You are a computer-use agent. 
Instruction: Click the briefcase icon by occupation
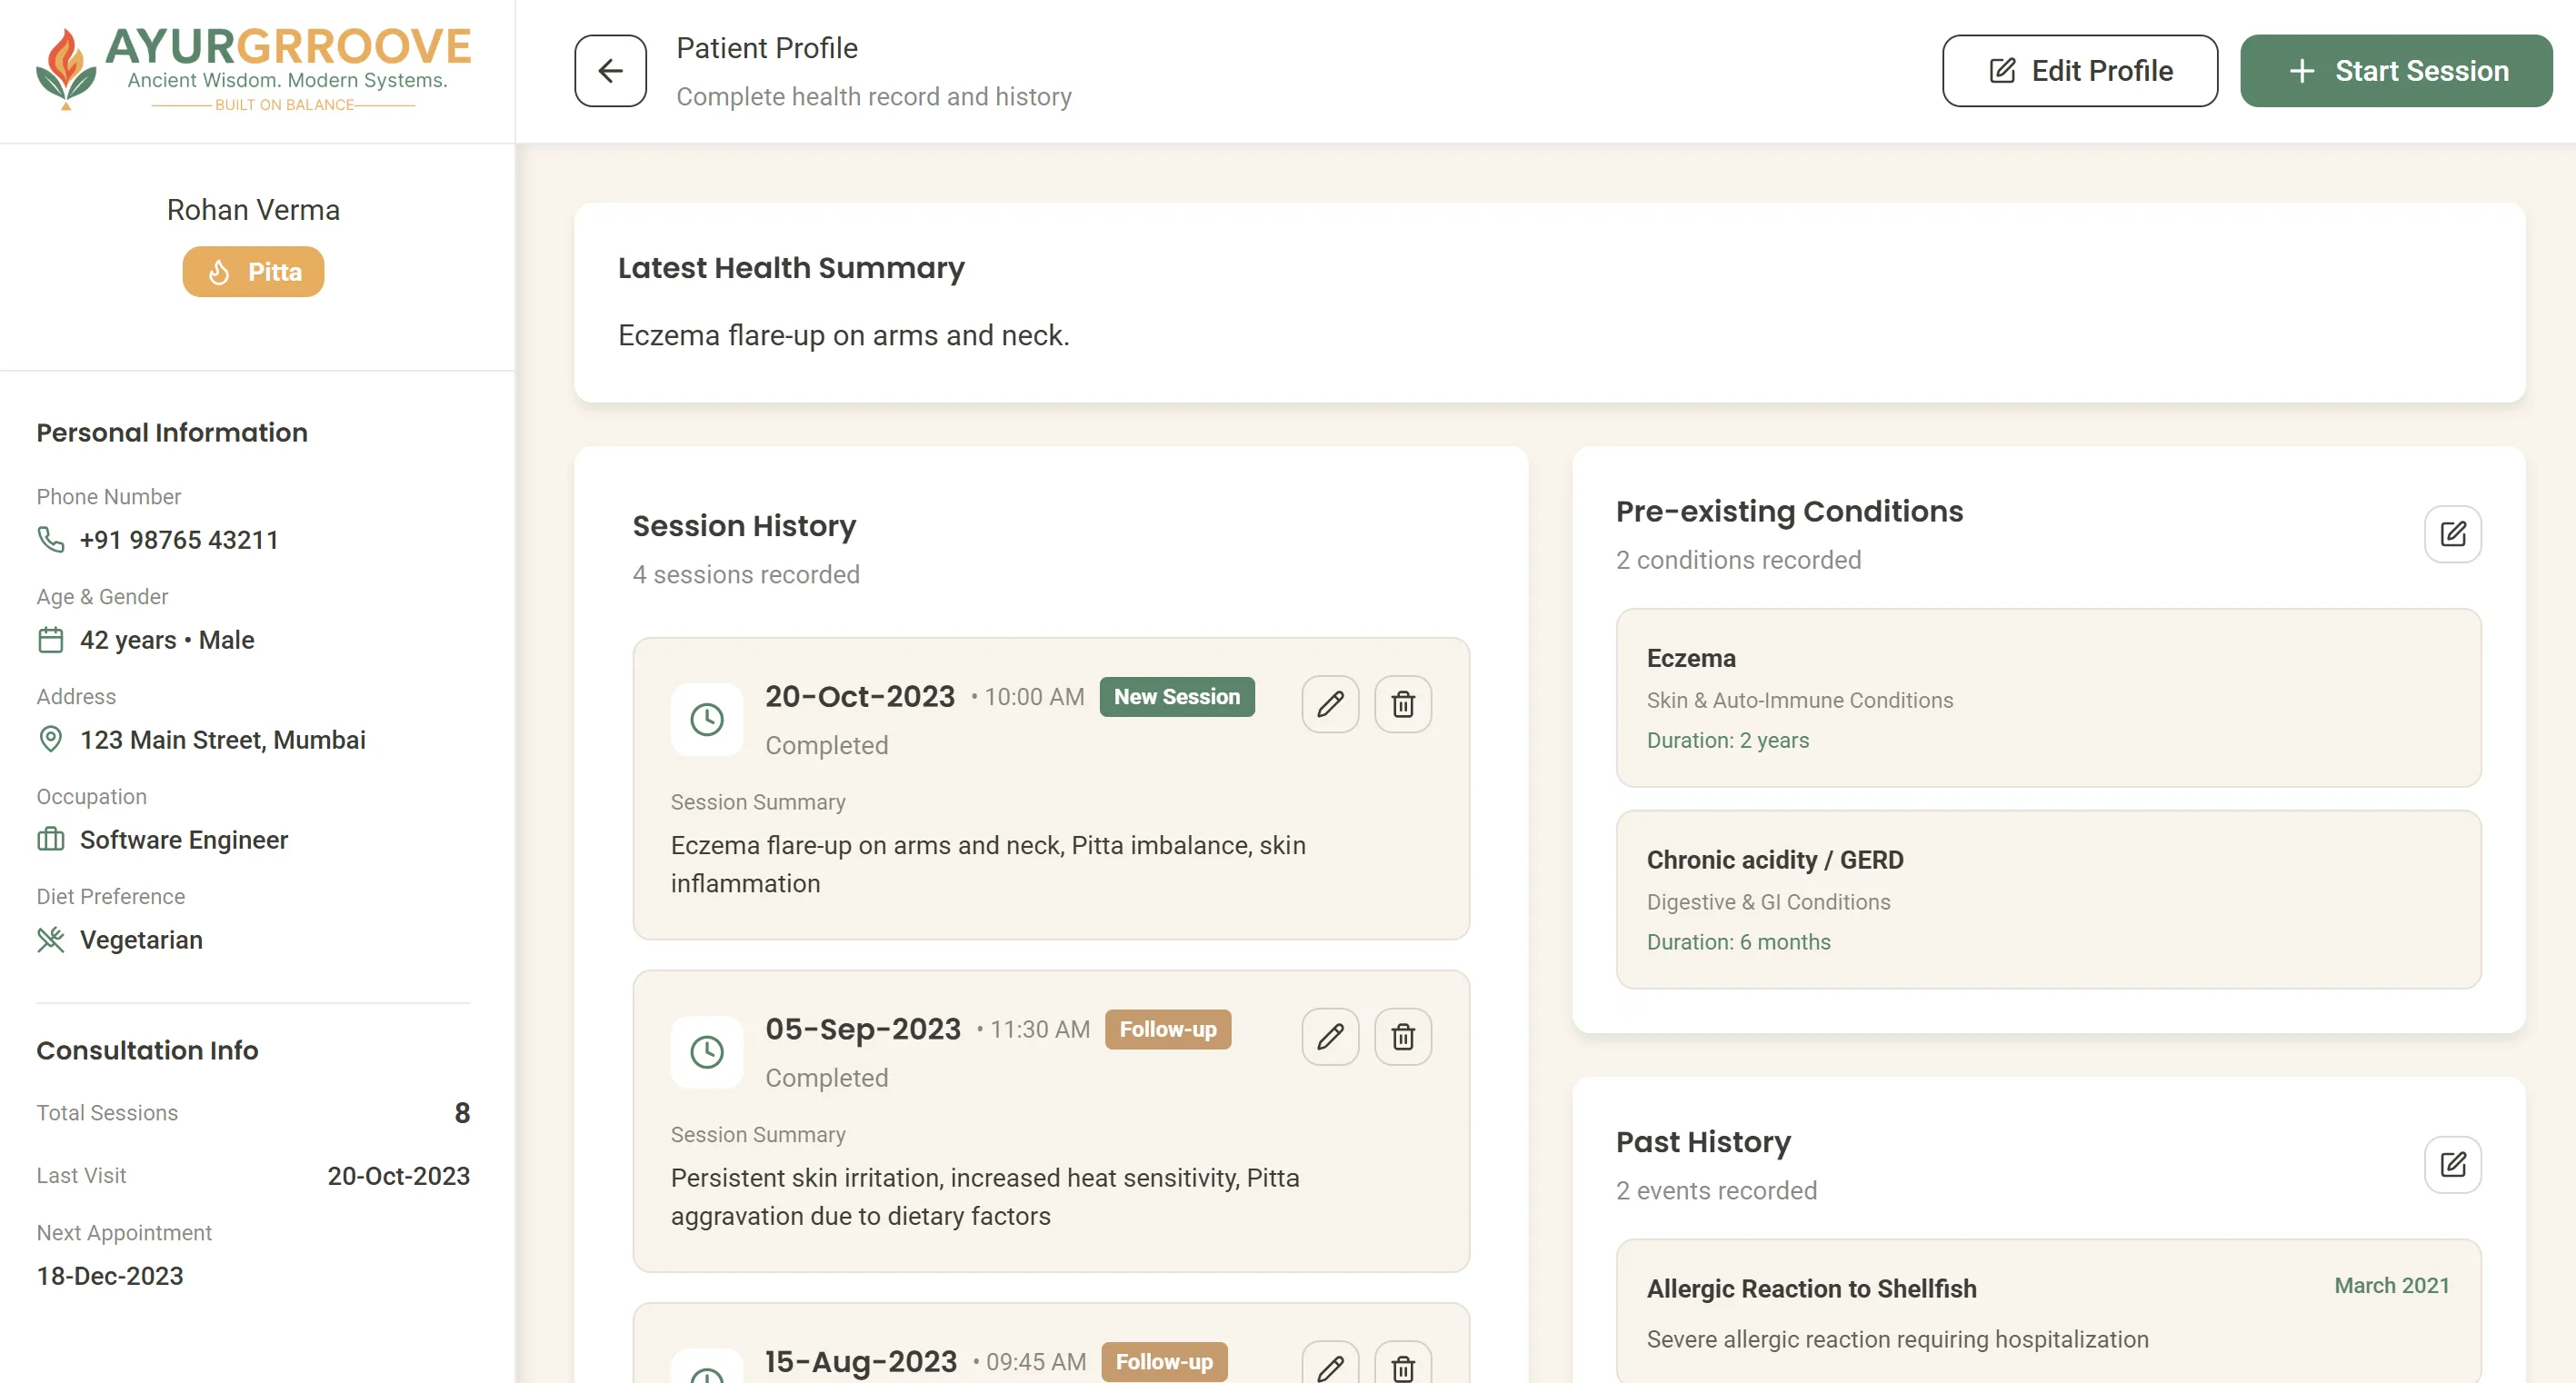point(50,840)
